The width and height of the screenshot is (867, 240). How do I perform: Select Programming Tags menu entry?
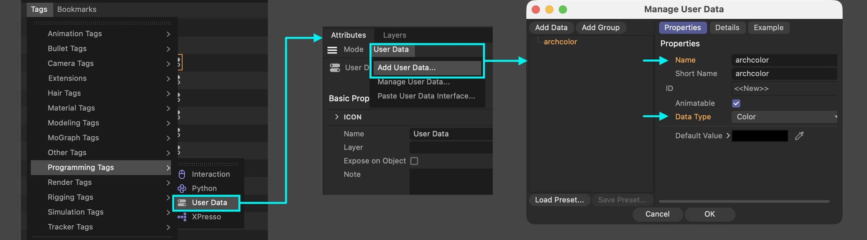101,168
